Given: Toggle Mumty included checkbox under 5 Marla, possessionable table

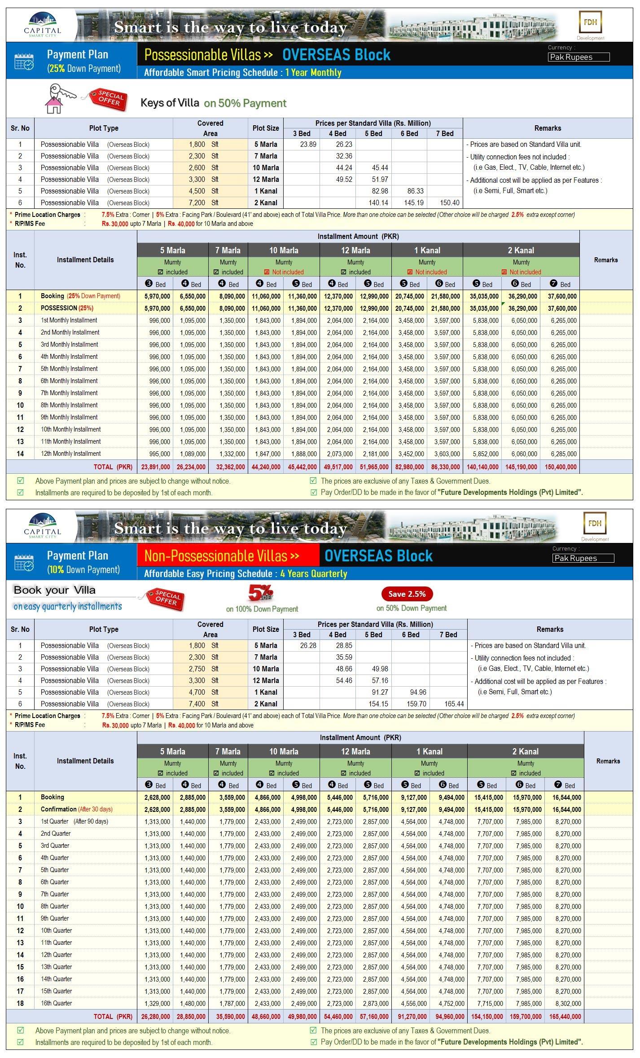Looking at the screenshot, I should pos(160,272).
